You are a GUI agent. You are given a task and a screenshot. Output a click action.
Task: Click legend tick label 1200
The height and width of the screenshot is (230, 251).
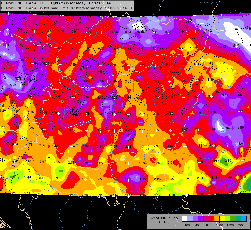coord(219,225)
